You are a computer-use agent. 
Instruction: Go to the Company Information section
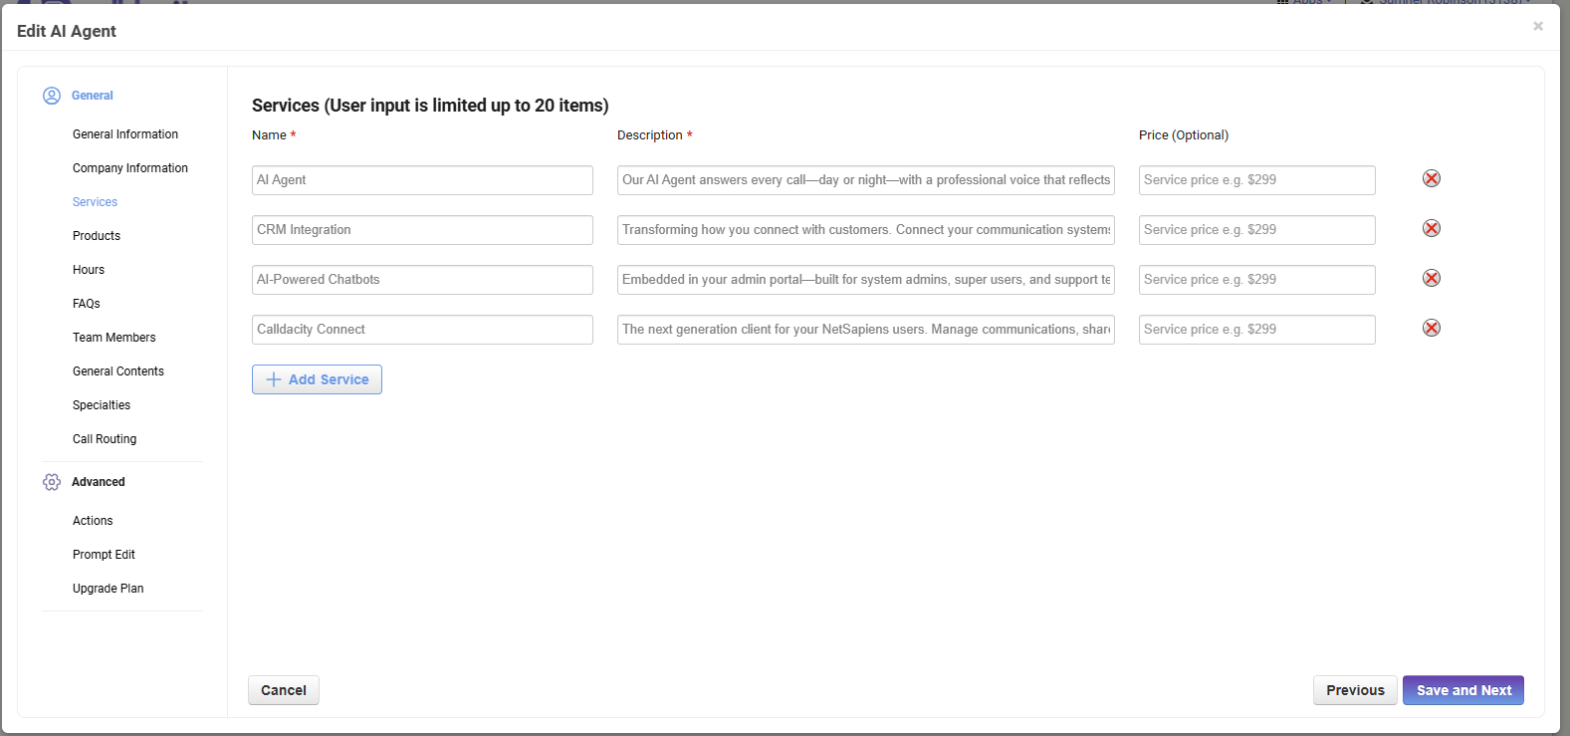pos(130,168)
